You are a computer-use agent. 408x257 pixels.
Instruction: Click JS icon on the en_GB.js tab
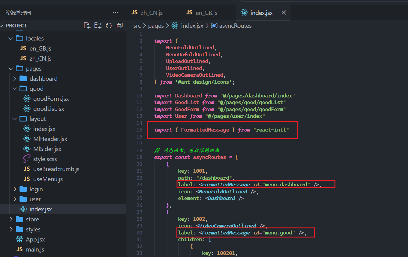coord(189,12)
